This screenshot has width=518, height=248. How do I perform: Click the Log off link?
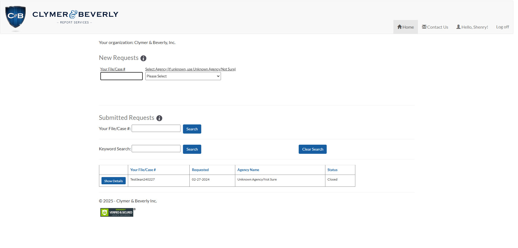tap(502, 27)
